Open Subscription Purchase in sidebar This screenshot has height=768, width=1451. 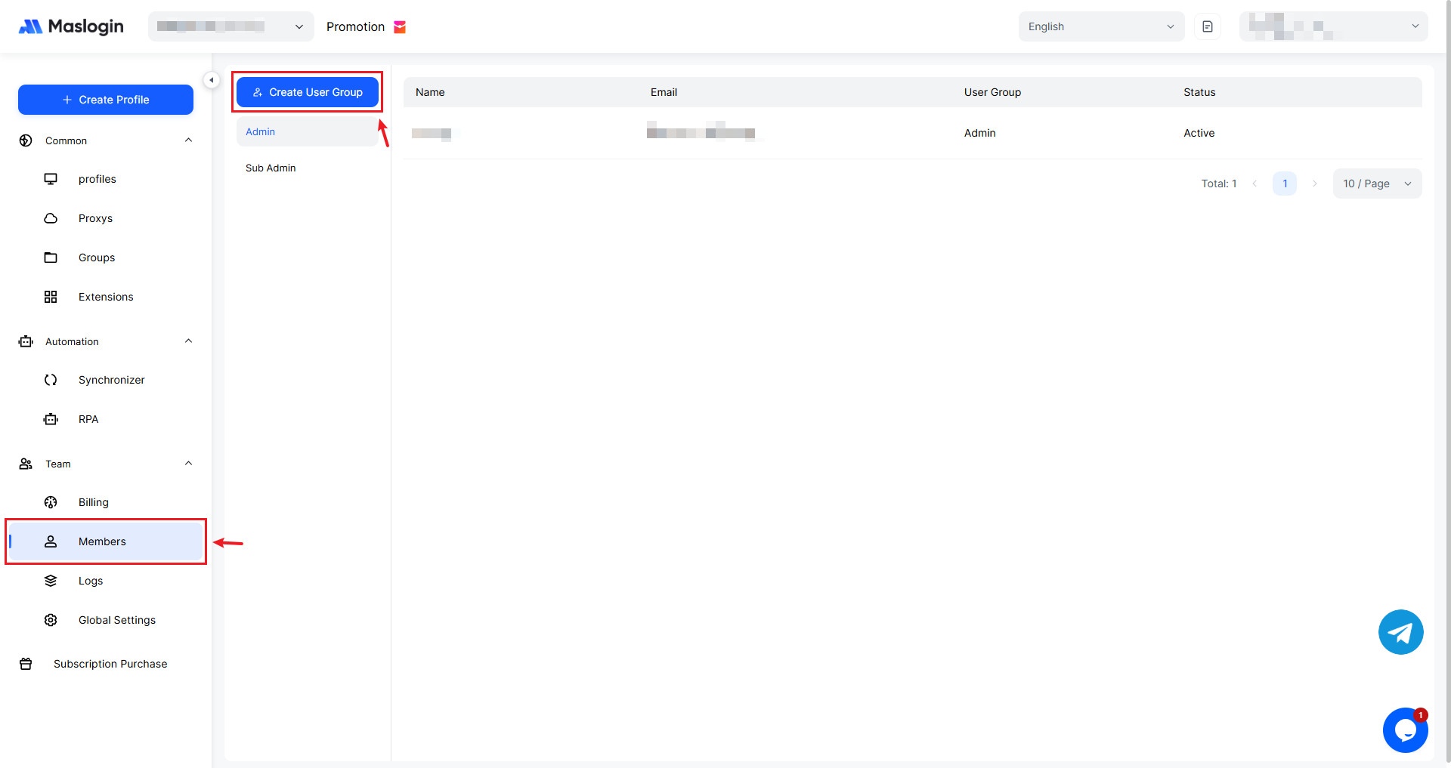(x=110, y=664)
